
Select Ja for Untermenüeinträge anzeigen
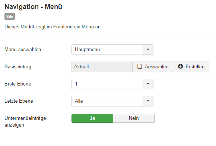click(x=92, y=118)
